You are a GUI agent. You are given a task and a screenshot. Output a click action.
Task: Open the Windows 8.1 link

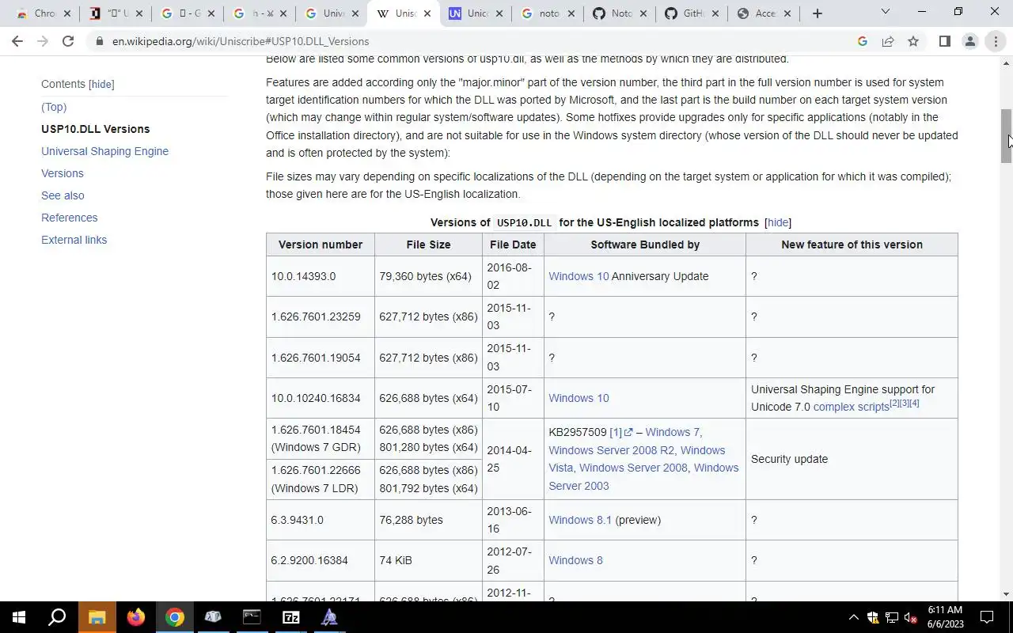[x=580, y=520]
